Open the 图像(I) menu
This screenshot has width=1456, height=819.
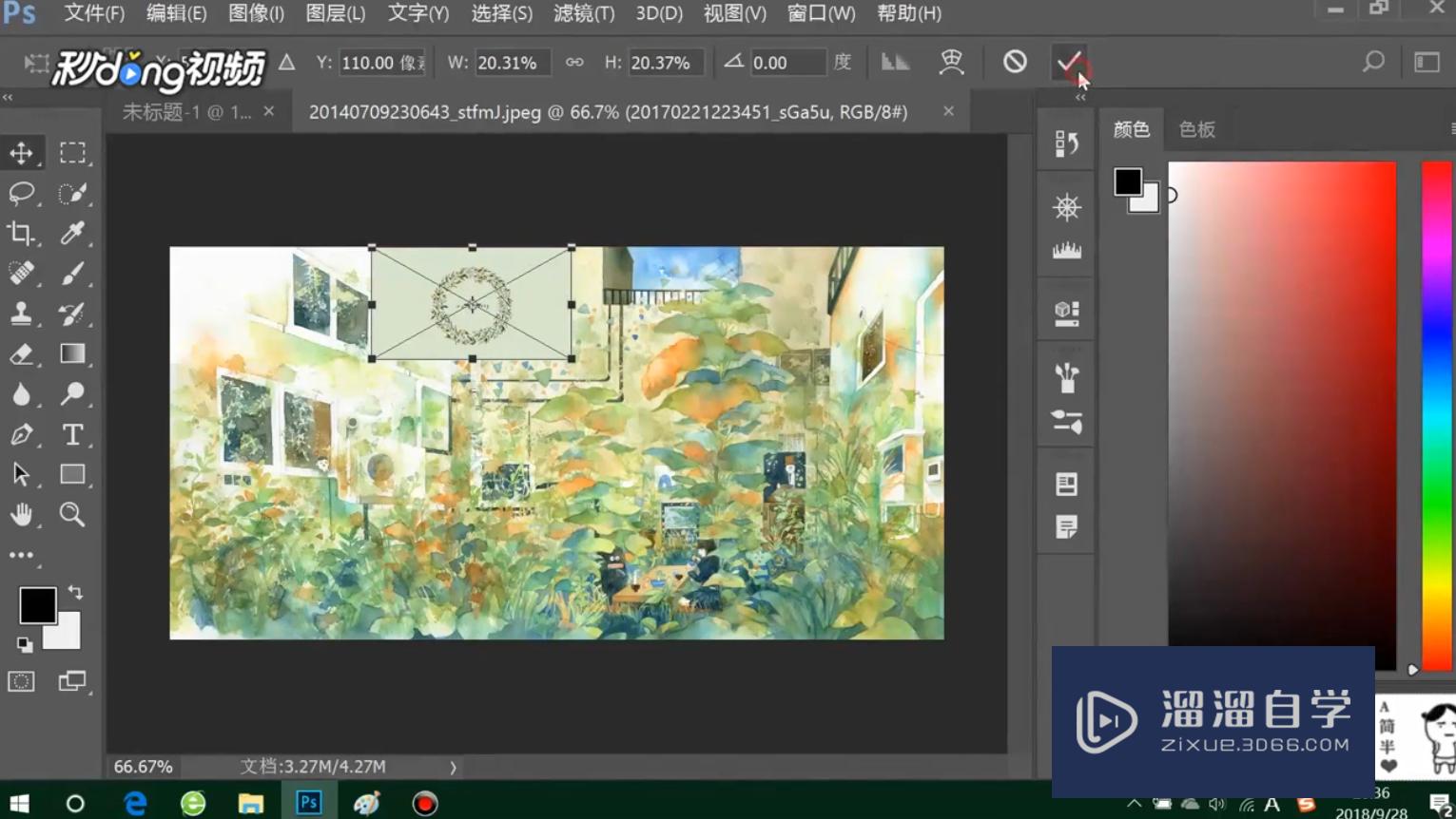256,13
